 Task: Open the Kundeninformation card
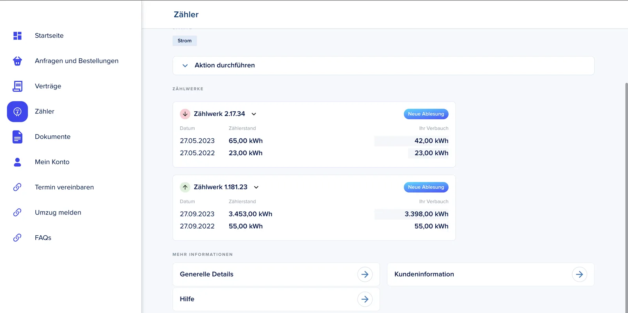coord(491,275)
